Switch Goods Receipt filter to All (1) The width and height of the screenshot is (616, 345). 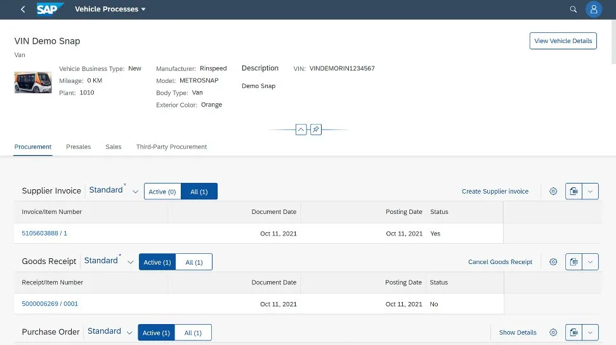pyautogui.click(x=194, y=262)
